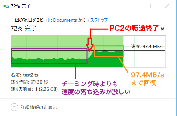Open the デスクトップ destination link
This screenshot has height=116, width=177.
97,20
